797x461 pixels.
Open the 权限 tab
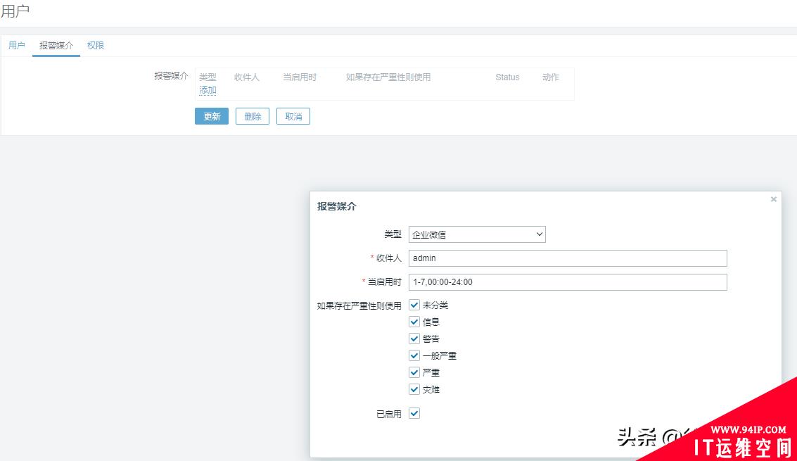click(x=96, y=45)
